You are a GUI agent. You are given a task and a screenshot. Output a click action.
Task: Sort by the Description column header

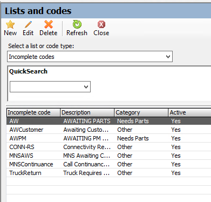point(87,112)
